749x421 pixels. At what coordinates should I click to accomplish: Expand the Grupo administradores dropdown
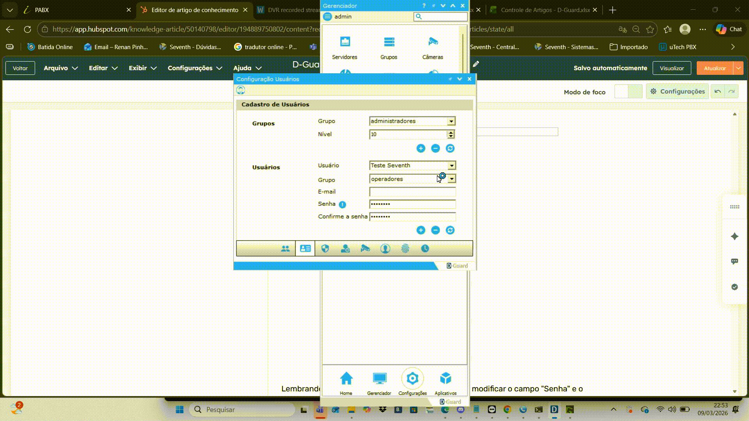tap(451, 121)
